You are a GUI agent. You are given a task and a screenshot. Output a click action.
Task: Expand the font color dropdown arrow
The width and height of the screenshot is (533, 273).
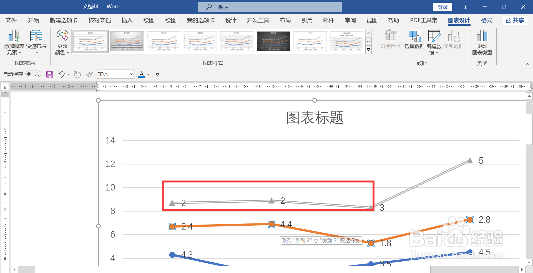click(148, 74)
